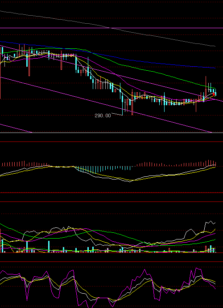Screen dimensions: 223x308
Task: Click the 290.00 low price label
Action: pyautogui.click(x=103, y=115)
